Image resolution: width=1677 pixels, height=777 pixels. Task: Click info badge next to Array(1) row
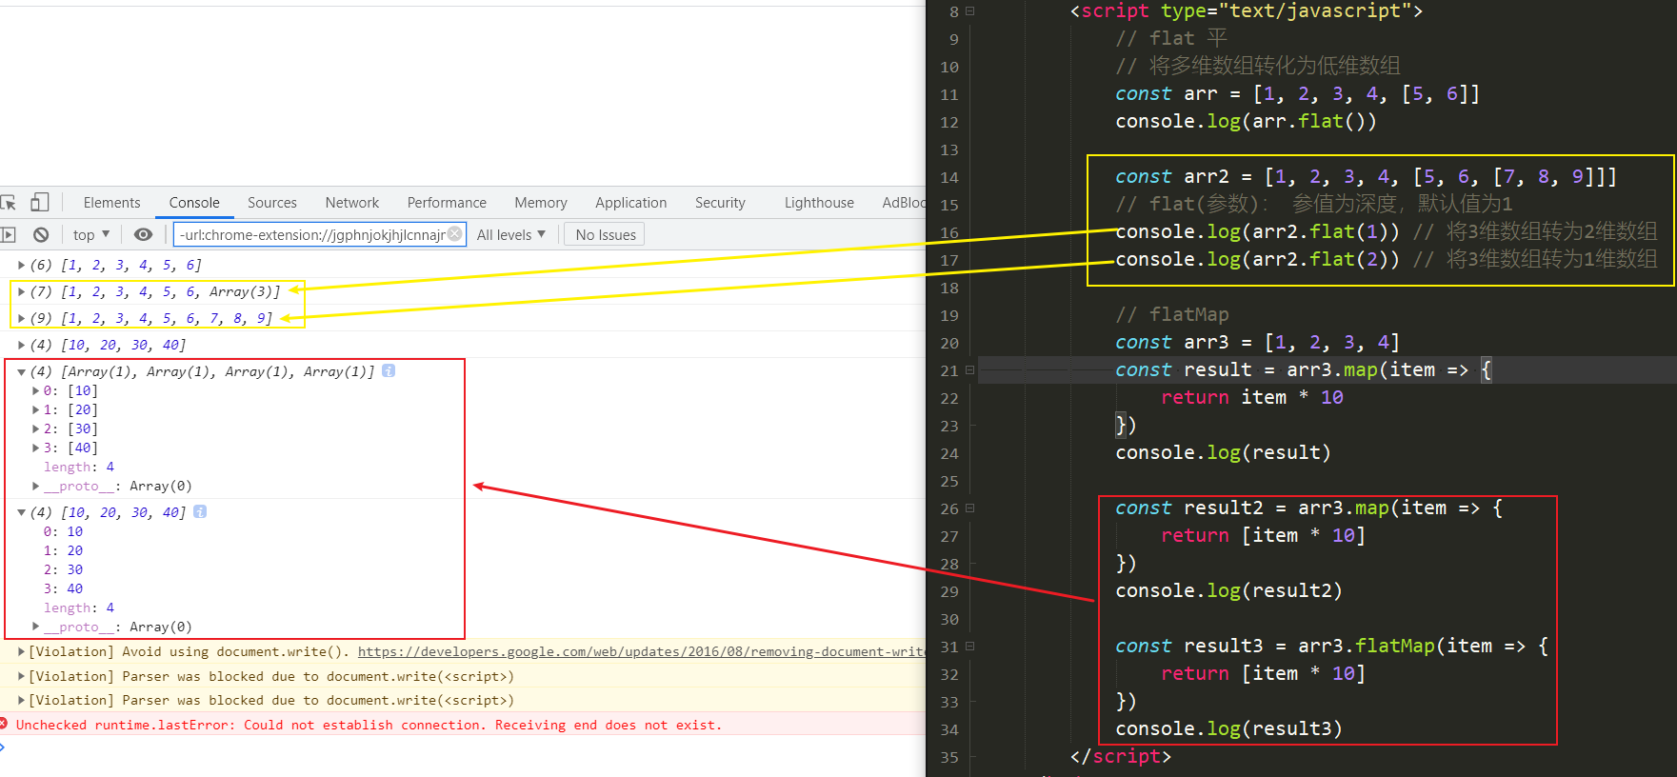389,371
